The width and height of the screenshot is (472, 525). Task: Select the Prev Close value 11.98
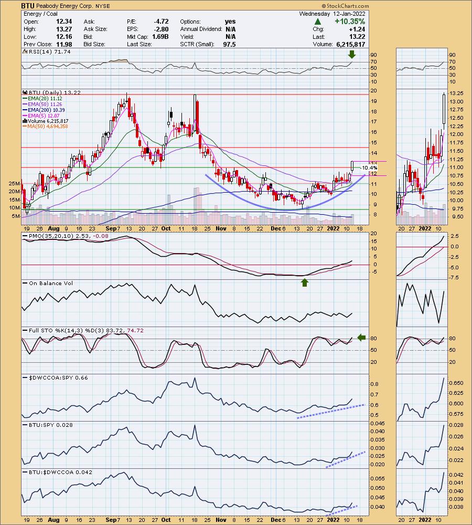coord(64,44)
